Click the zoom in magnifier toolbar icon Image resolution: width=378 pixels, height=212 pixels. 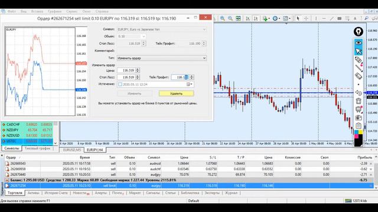click(x=223, y=18)
